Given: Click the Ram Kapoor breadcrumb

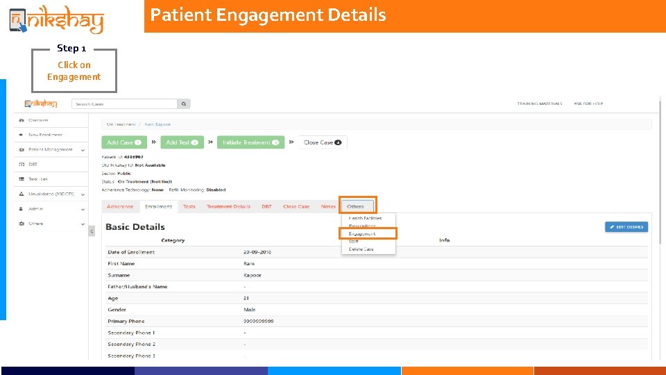Looking at the screenshot, I should [157, 124].
